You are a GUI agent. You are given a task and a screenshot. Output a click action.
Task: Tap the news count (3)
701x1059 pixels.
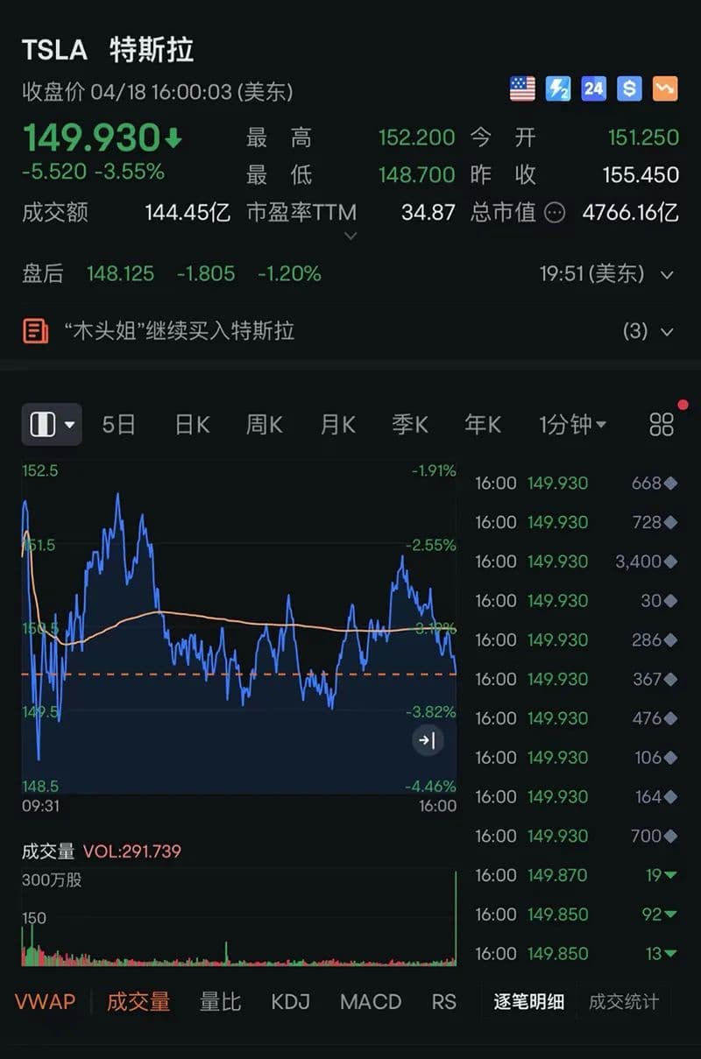635,331
